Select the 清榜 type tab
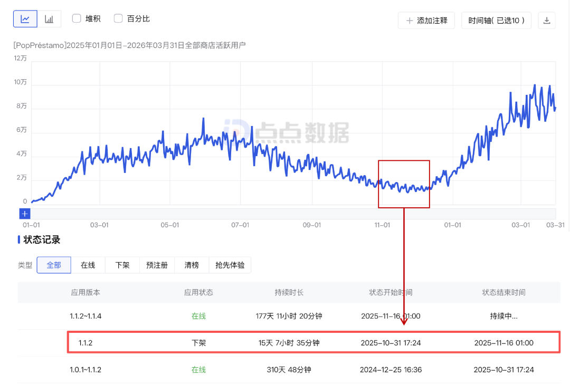This screenshot has height=384, width=570. [192, 265]
